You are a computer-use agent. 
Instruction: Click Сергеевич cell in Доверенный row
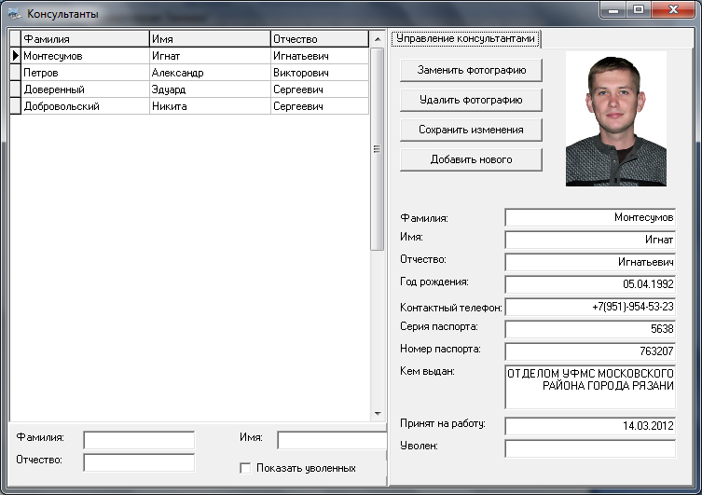[320, 89]
